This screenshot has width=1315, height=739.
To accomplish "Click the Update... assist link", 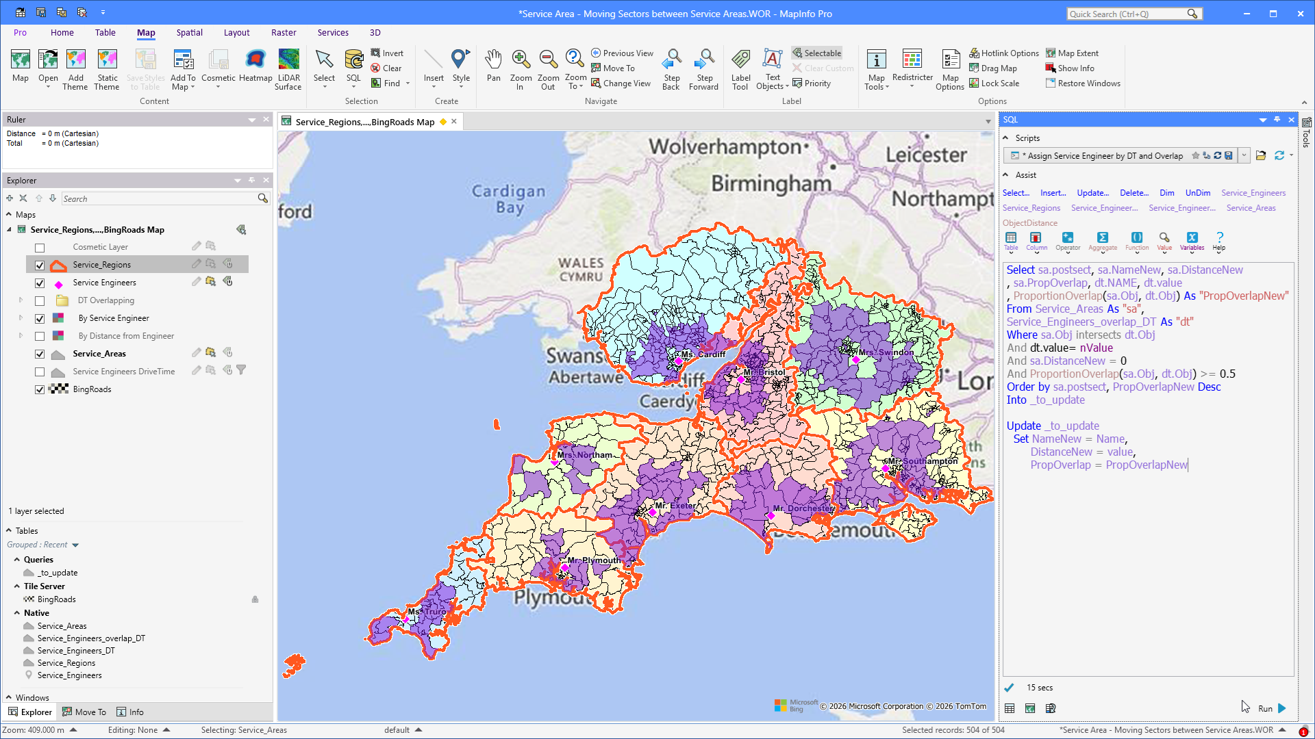I will (1092, 193).
